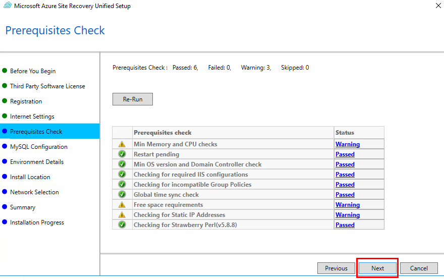
Task: Cancel the setup wizard
Action: click(419, 268)
